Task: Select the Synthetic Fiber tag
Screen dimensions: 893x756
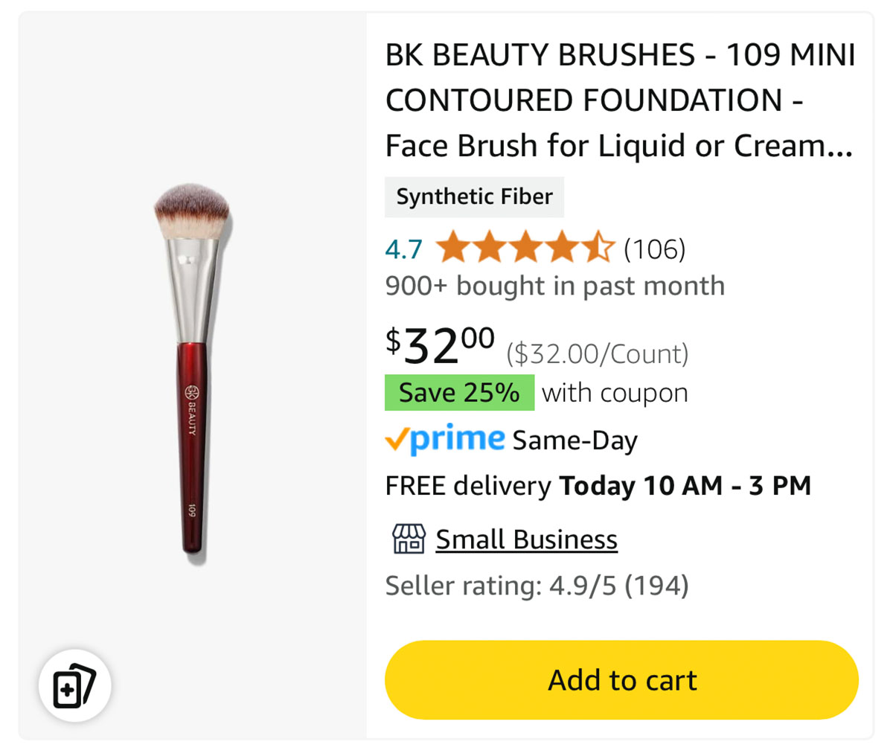Action: click(474, 196)
